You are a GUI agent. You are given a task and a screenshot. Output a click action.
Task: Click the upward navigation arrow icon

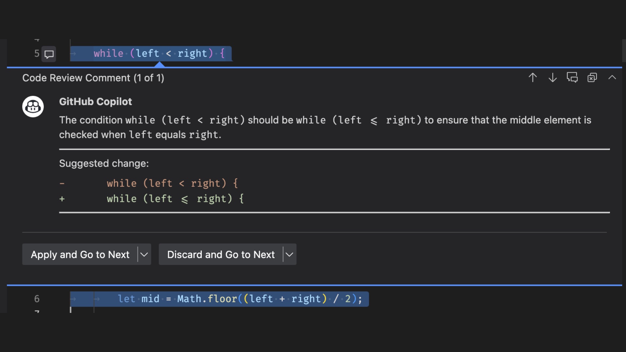(x=532, y=77)
